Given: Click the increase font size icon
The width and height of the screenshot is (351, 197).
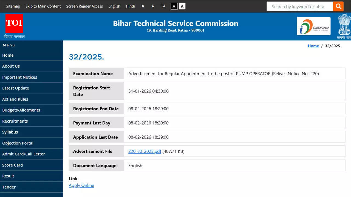Looking at the screenshot, I should pos(163,6).
